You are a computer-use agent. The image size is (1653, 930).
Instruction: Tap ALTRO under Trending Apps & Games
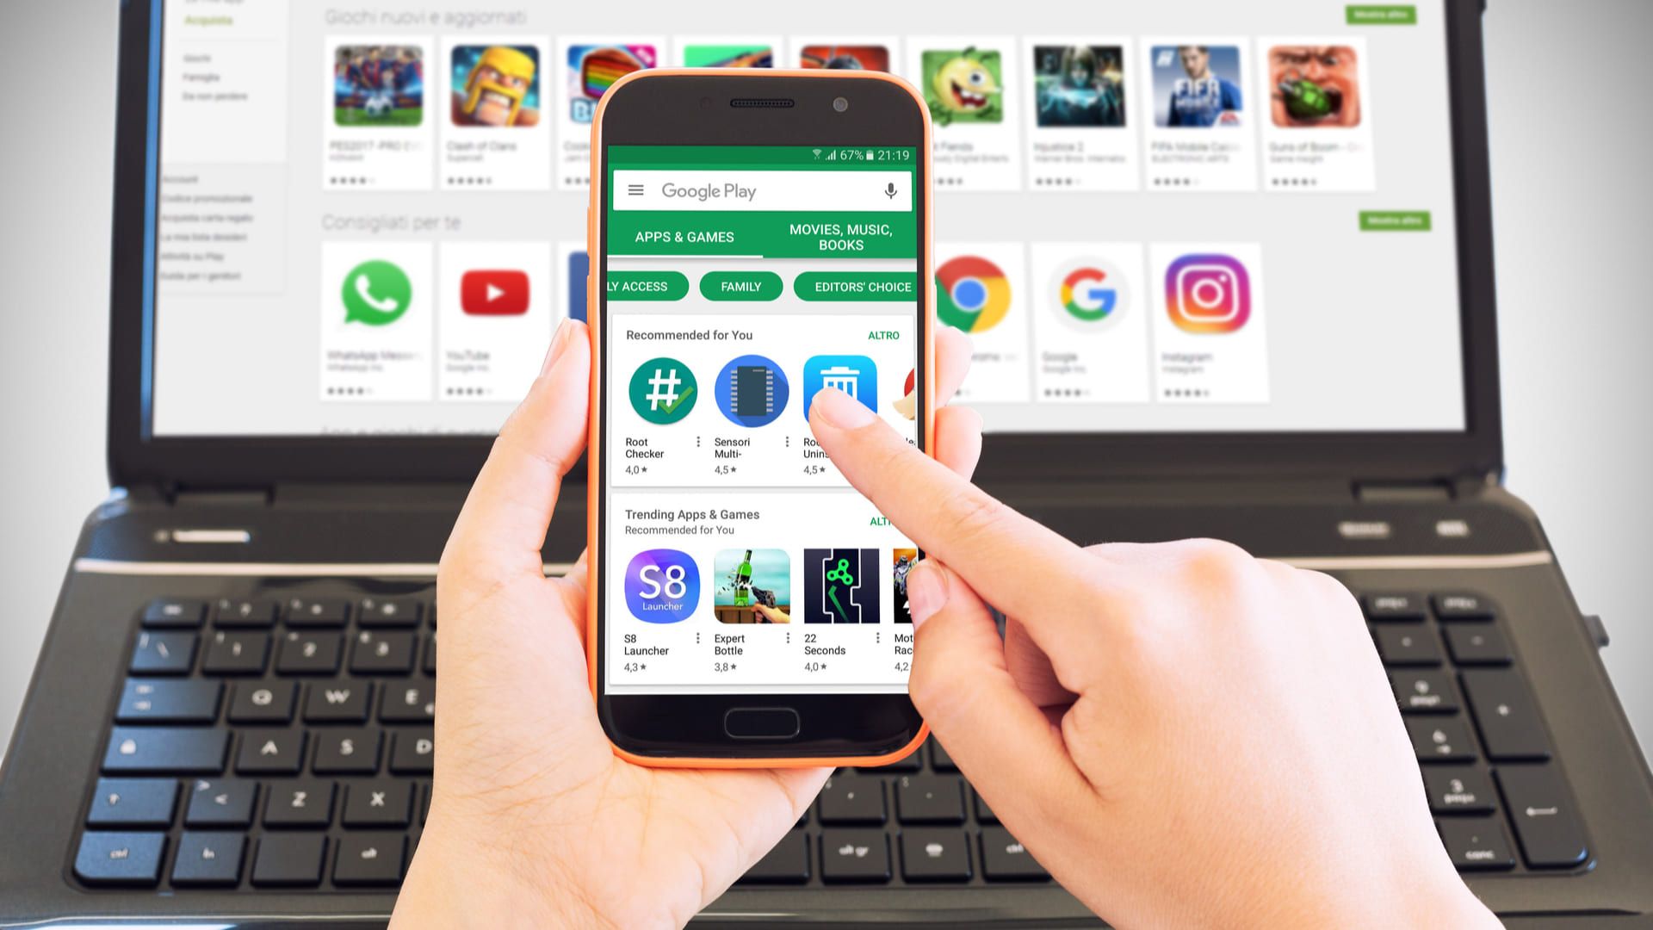coord(883,521)
